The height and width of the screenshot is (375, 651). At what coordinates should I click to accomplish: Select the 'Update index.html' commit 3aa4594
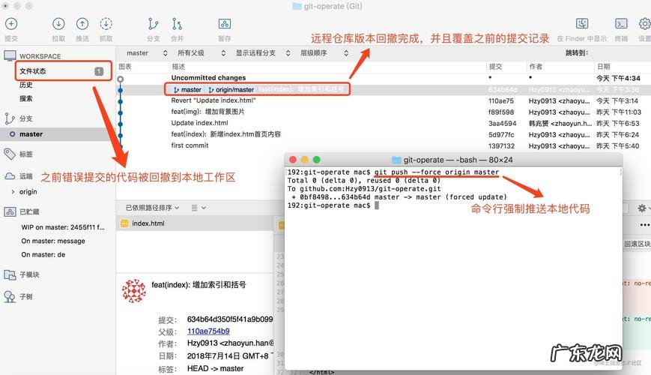pos(384,123)
